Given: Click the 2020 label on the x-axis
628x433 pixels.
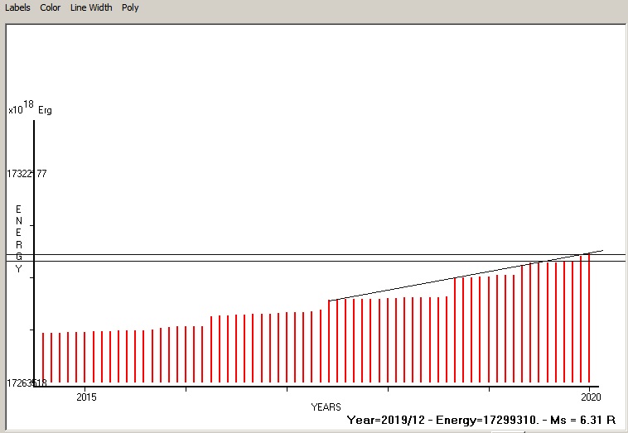Looking at the screenshot, I should [x=588, y=397].
